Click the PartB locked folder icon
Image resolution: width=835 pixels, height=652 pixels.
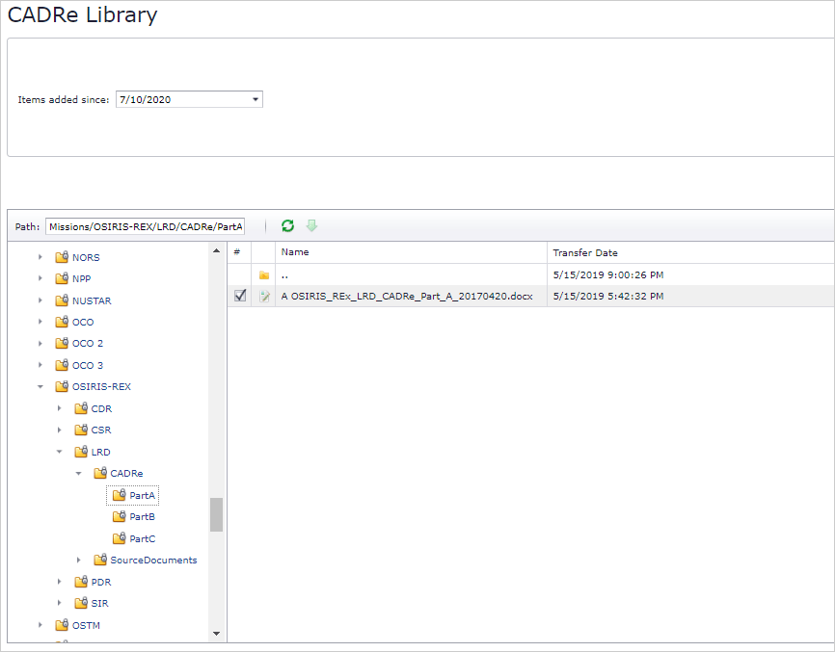[x=119, y=517]
